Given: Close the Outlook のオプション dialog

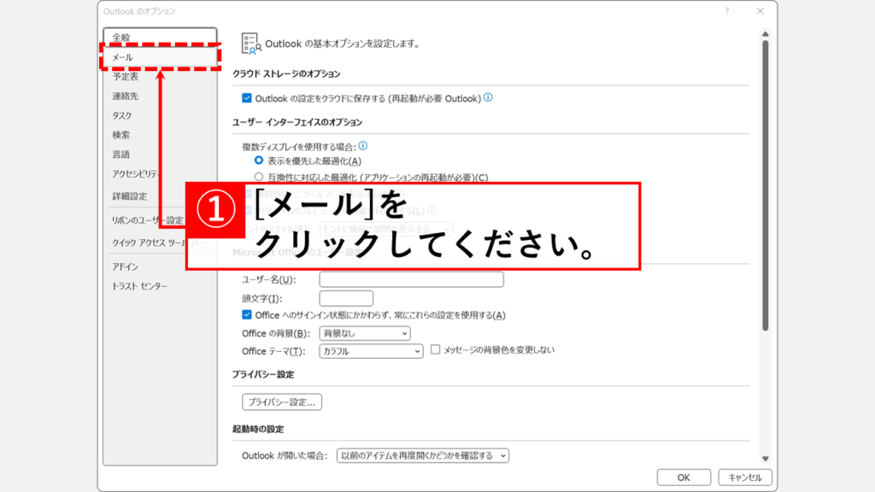Looking at the screenshot, I should click(760, 11).
